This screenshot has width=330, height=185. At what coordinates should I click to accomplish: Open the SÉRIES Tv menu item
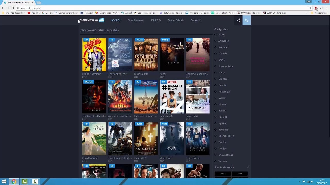(156, 20)
